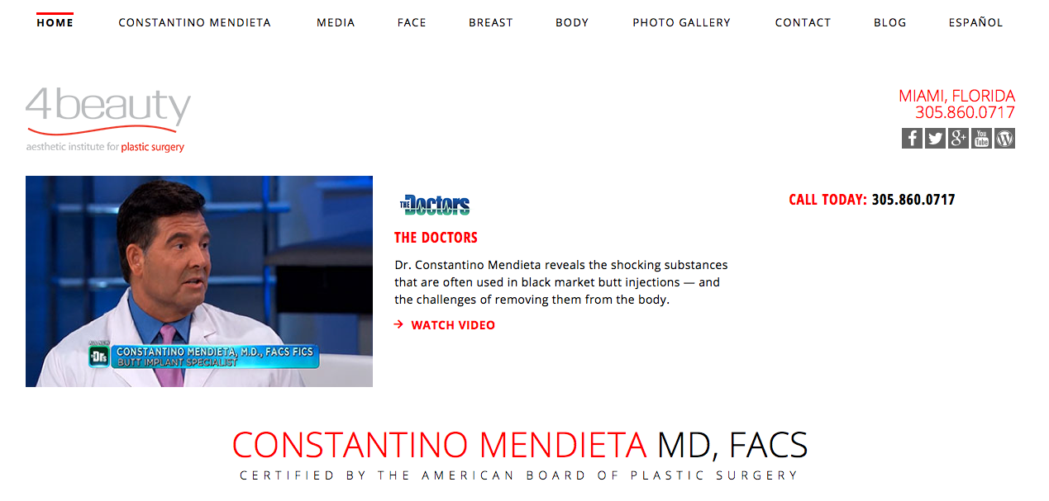
Task: Open the Dr. Mendieta video thumbnail
Action: tap(199, 281)
